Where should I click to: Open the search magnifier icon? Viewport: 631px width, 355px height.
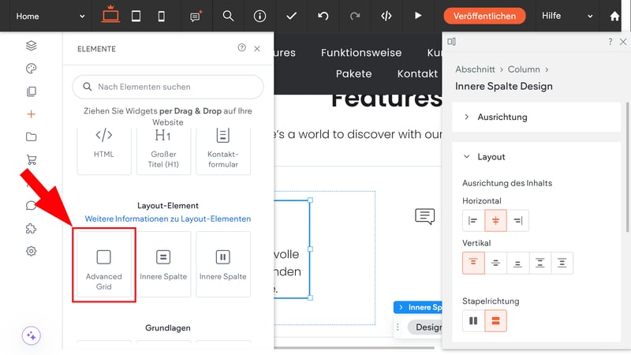[x=228, y=16]
